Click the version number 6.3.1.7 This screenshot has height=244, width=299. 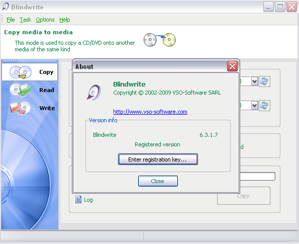click(209, 135)
